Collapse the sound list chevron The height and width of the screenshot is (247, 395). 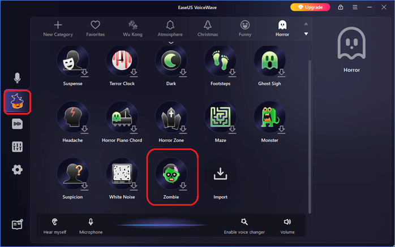pos(171,43)
